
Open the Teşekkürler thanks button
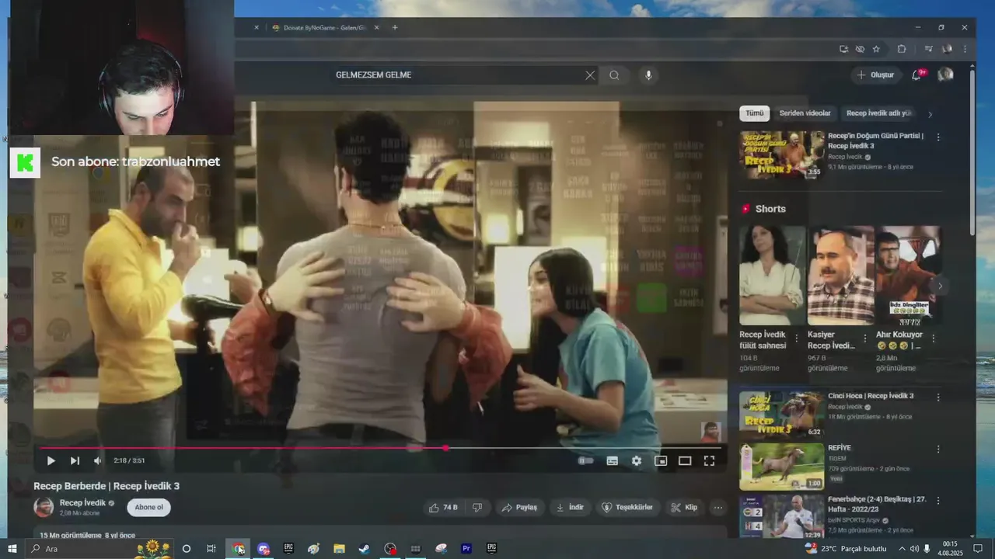click(627, 507)
